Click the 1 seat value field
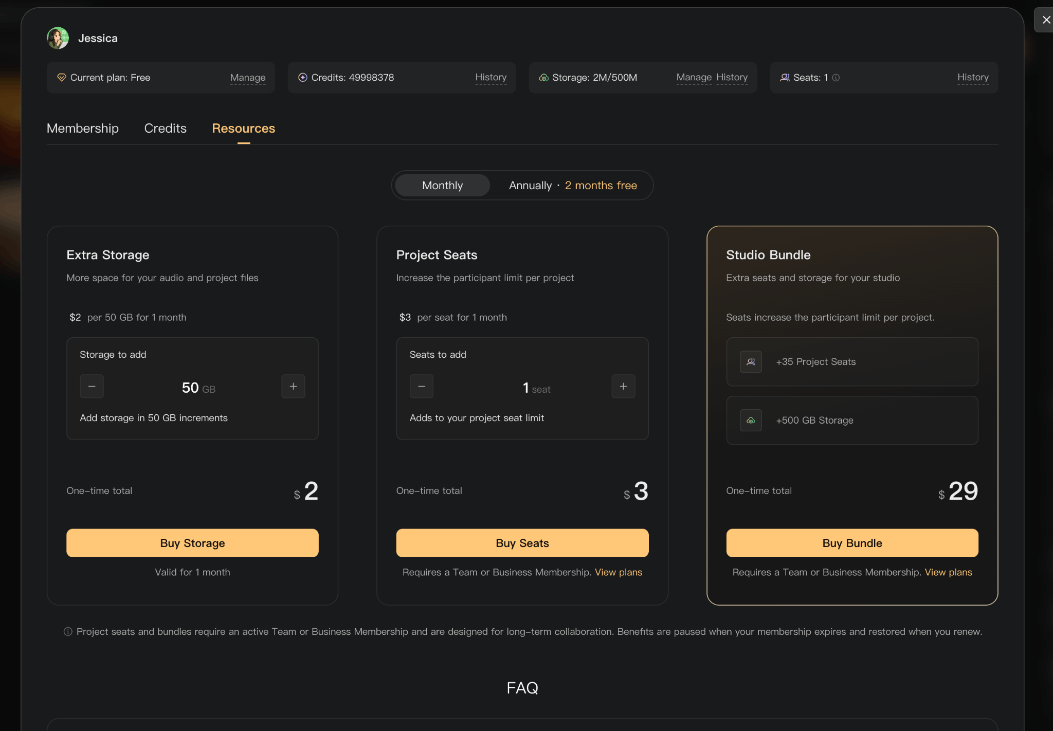1053x731 pixels. (x=536, y=388)
